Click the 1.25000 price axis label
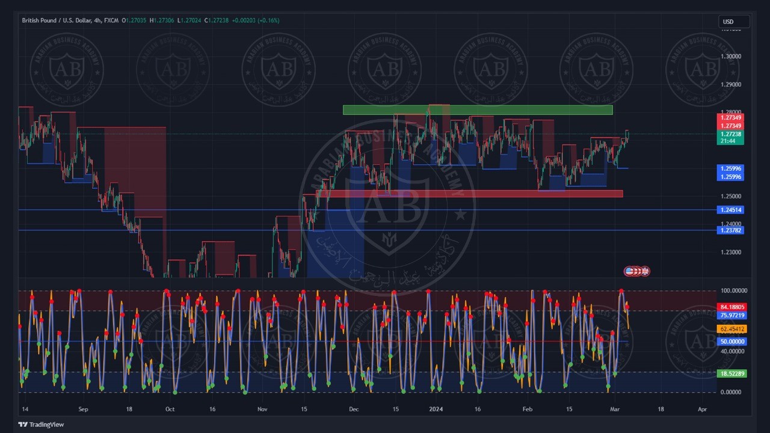Viewport: 770px width, 433px height. pos(731,197)
